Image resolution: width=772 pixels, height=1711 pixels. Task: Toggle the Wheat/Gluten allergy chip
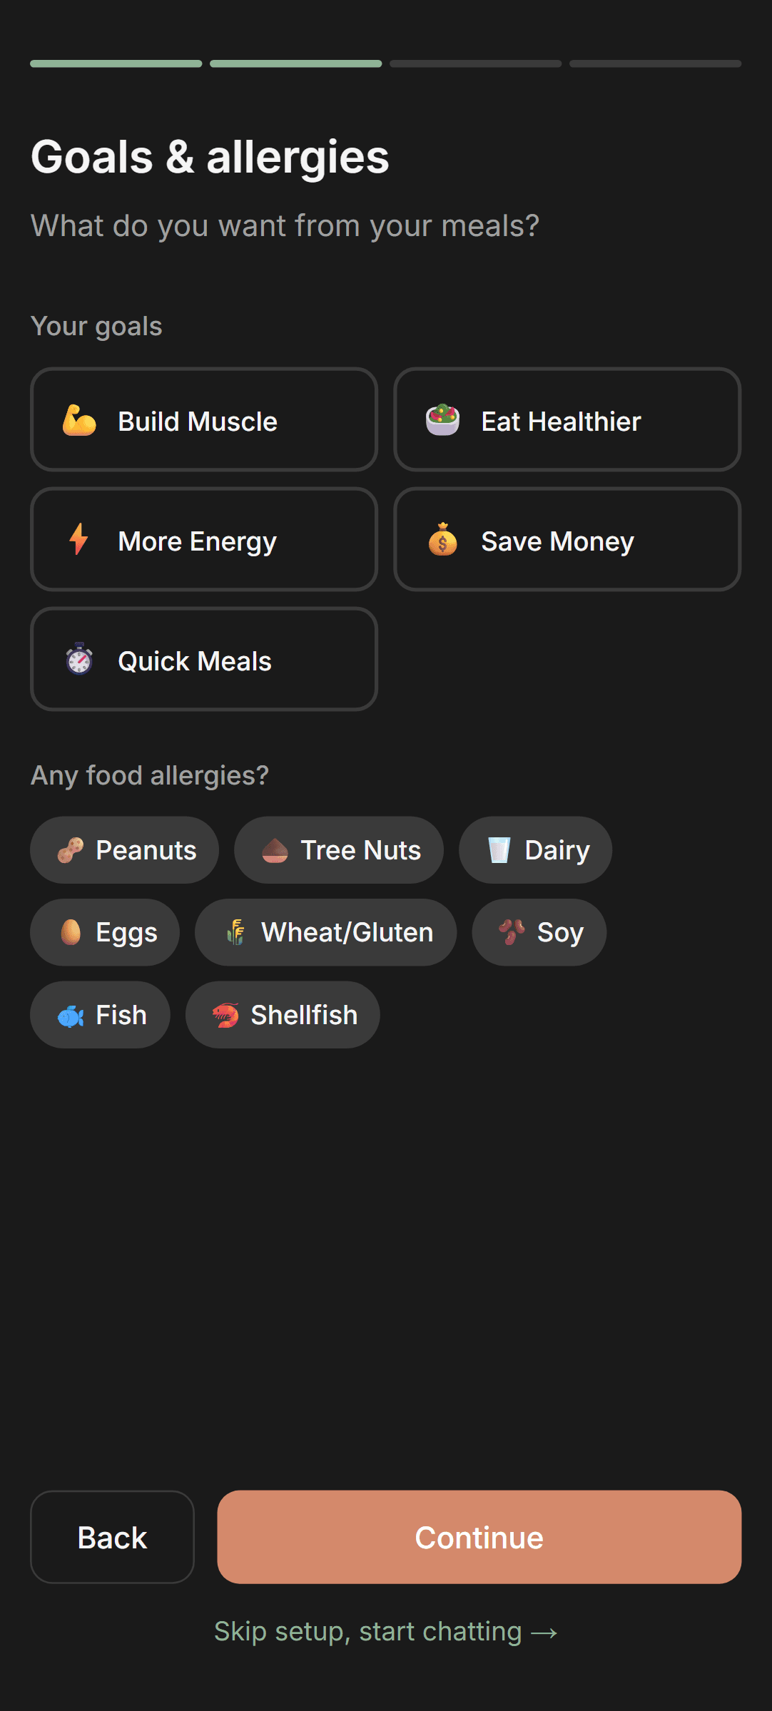pyautogui.click(x=325, y=932)
